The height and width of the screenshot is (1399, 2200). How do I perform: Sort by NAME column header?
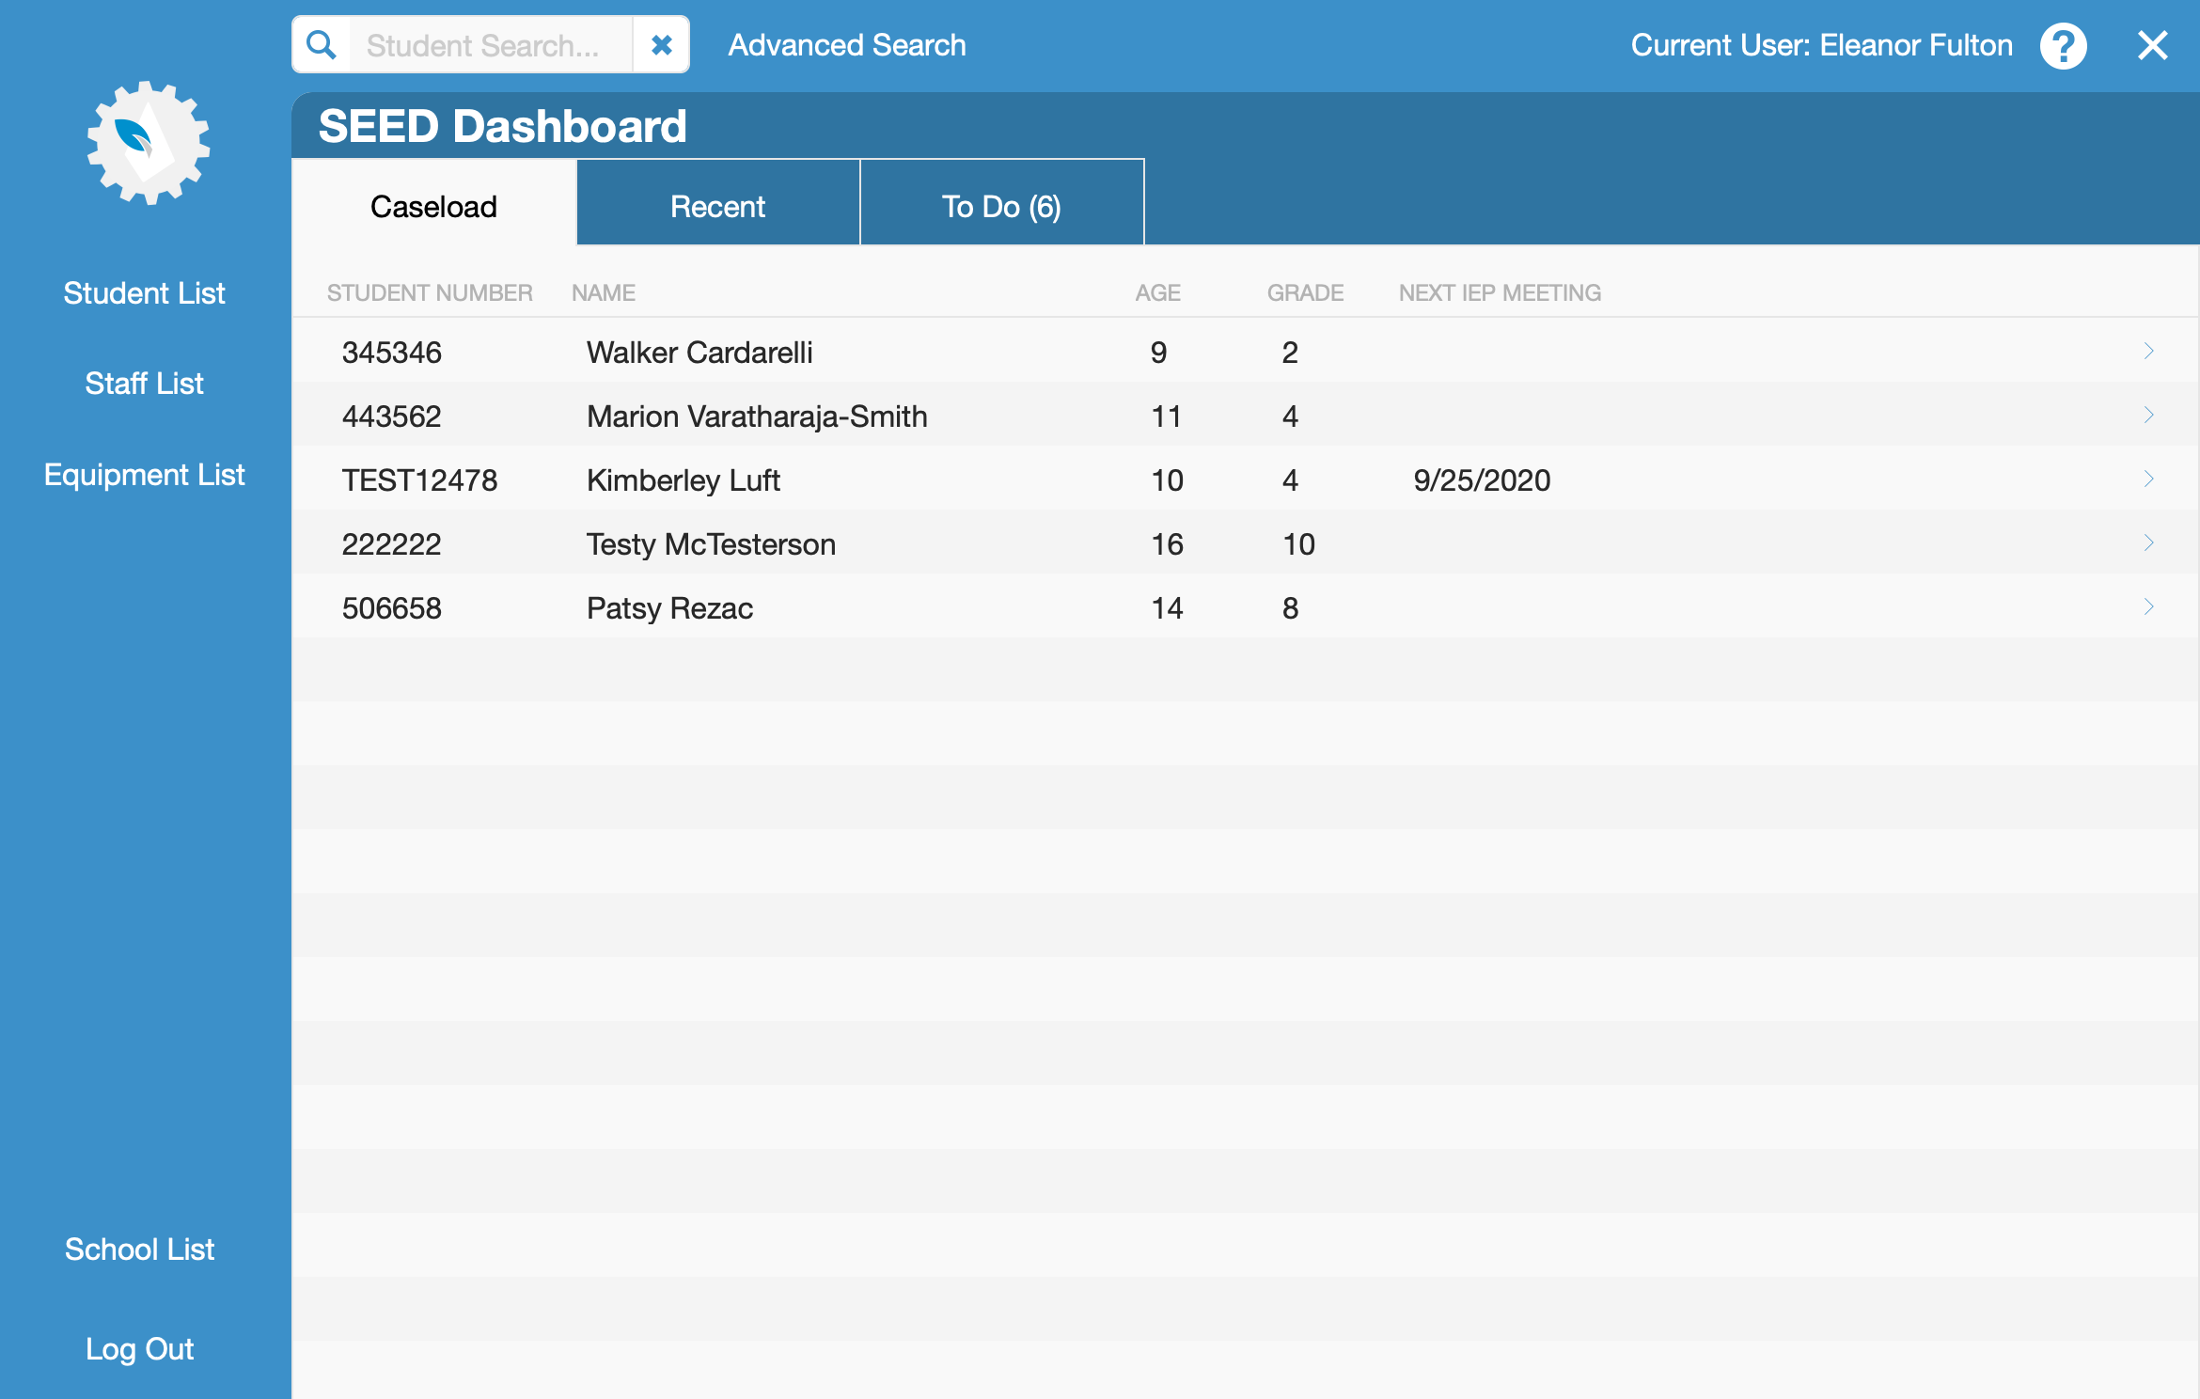point(604,293)
